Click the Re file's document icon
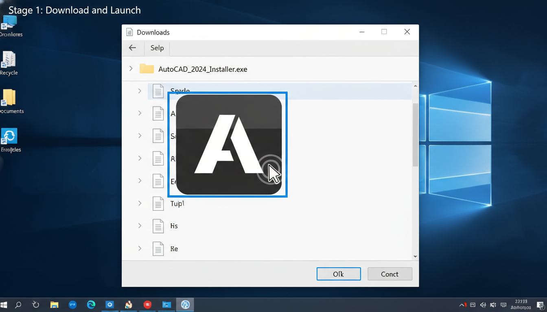The image size is (547, 312). pos(158,249)
